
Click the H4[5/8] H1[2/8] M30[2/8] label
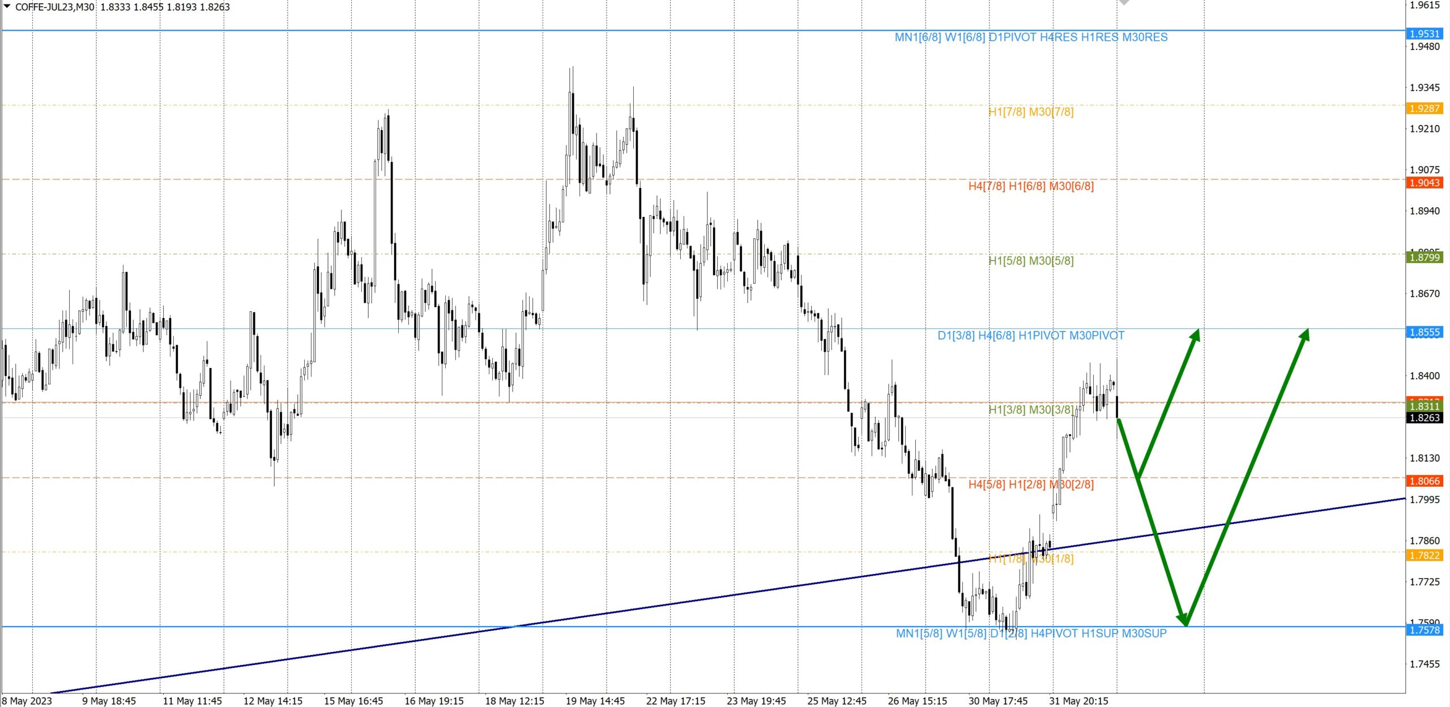(1031, 485)
